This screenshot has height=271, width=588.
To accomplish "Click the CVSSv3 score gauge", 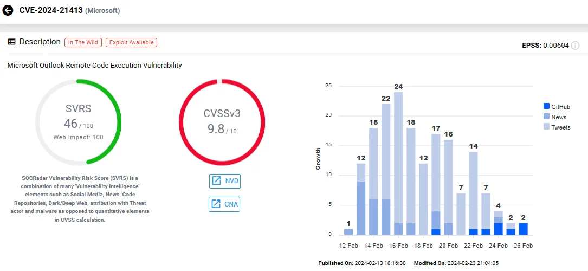I will coord(222,122).
